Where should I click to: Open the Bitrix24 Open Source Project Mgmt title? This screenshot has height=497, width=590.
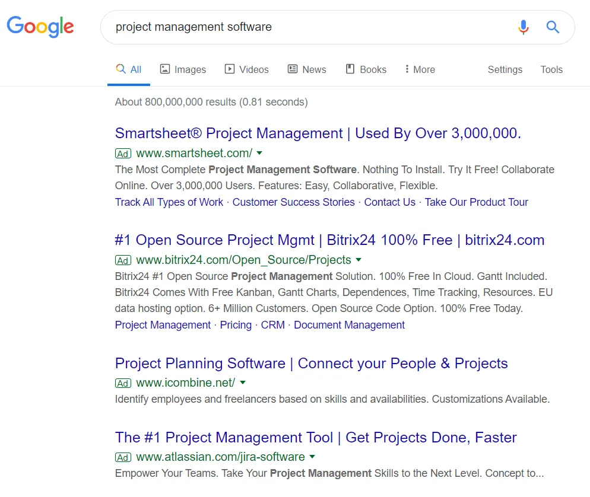click(x=329, y=240)
